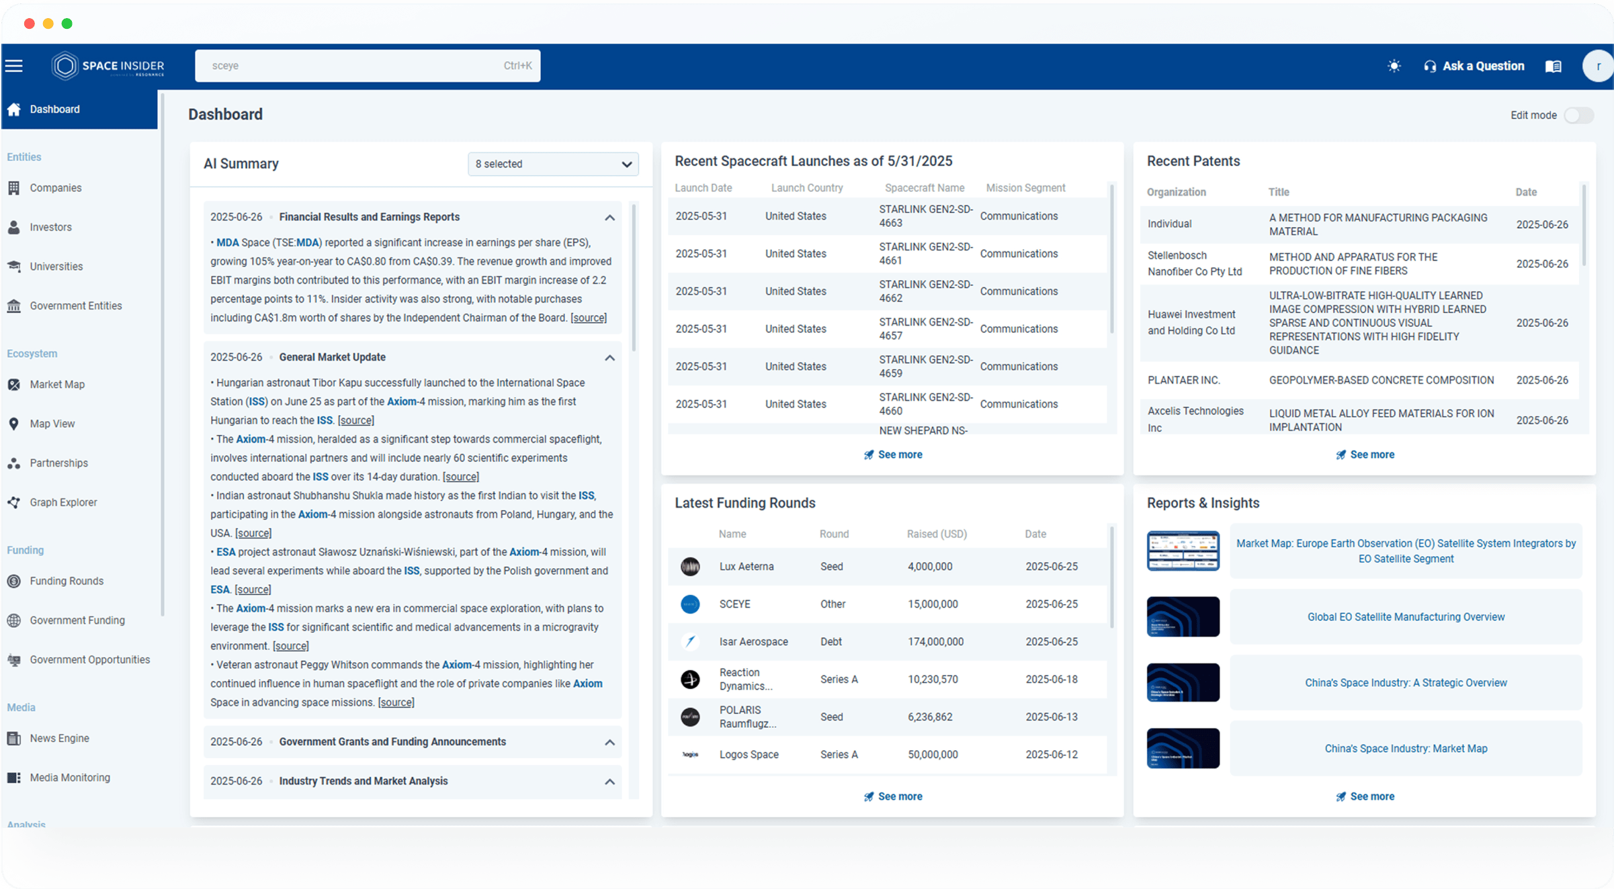
Task: Toggle the Edit mode switch
Action: point(1578,115)
